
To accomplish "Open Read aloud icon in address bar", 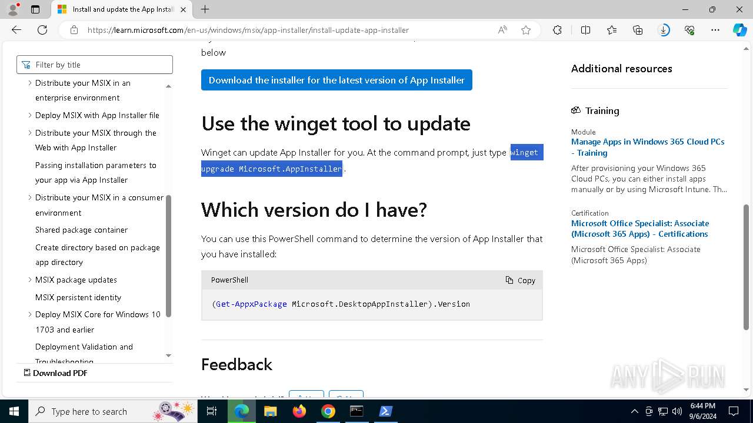I will pyautogui.click(x=502, y=30).
